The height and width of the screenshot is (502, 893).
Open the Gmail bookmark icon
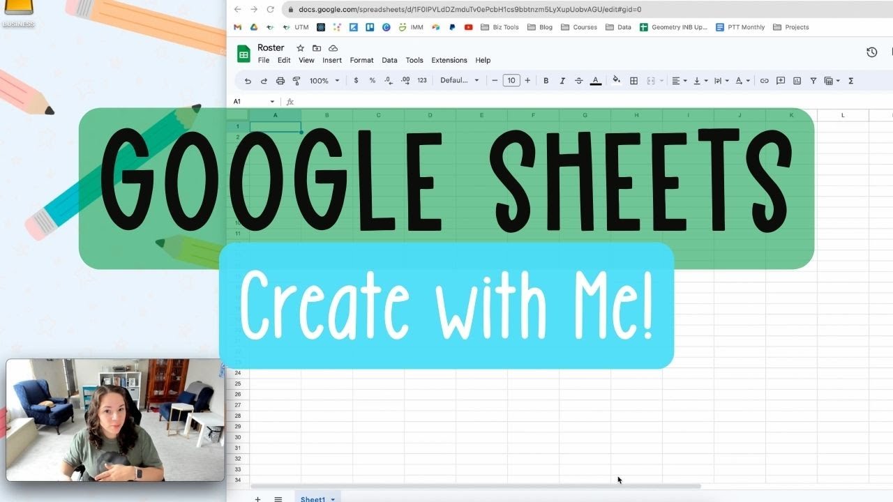(x=237, y=27)
